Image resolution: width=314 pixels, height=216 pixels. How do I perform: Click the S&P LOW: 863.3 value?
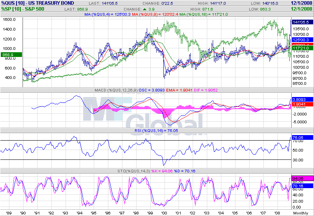tap(260, 9)
